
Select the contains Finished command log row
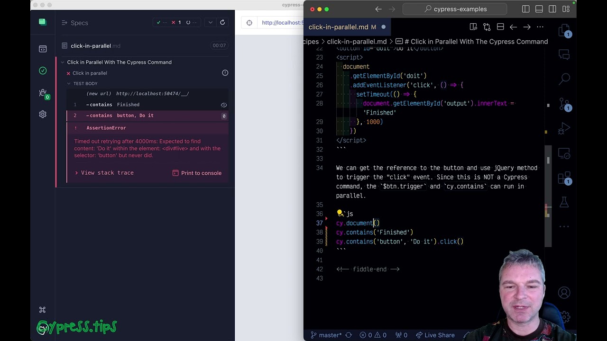pos(147,105)
